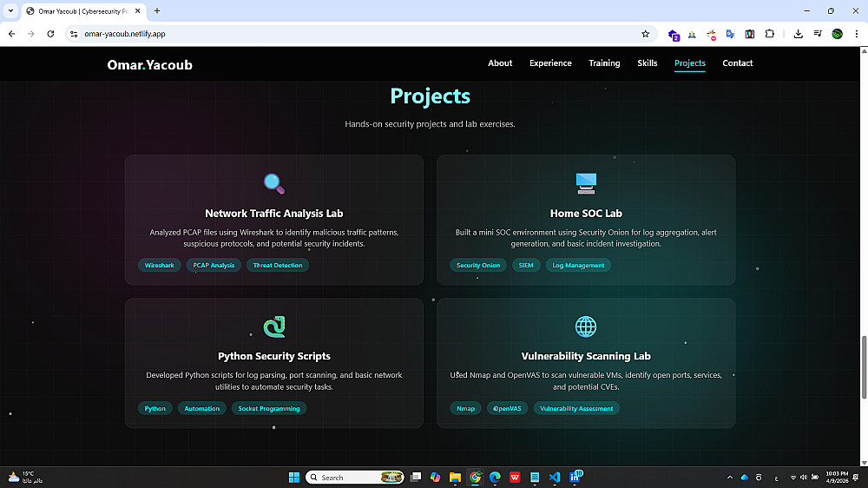Viewport: 868px width, 488px height.
Task: Open OneDrive cloud icon in system tray
Action: pos(745,478)
